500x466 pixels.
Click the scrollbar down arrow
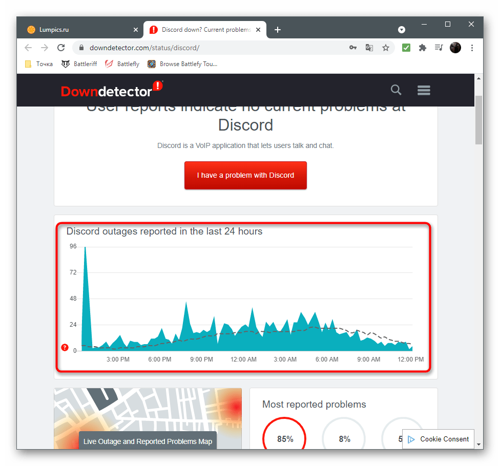pos(478,444)
